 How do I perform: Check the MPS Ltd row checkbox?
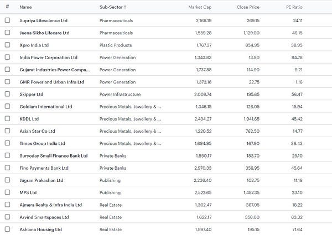pos(7,192)
